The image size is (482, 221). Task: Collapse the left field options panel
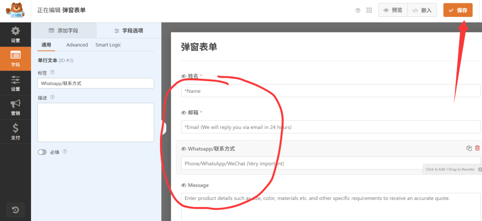click(164, 128)
